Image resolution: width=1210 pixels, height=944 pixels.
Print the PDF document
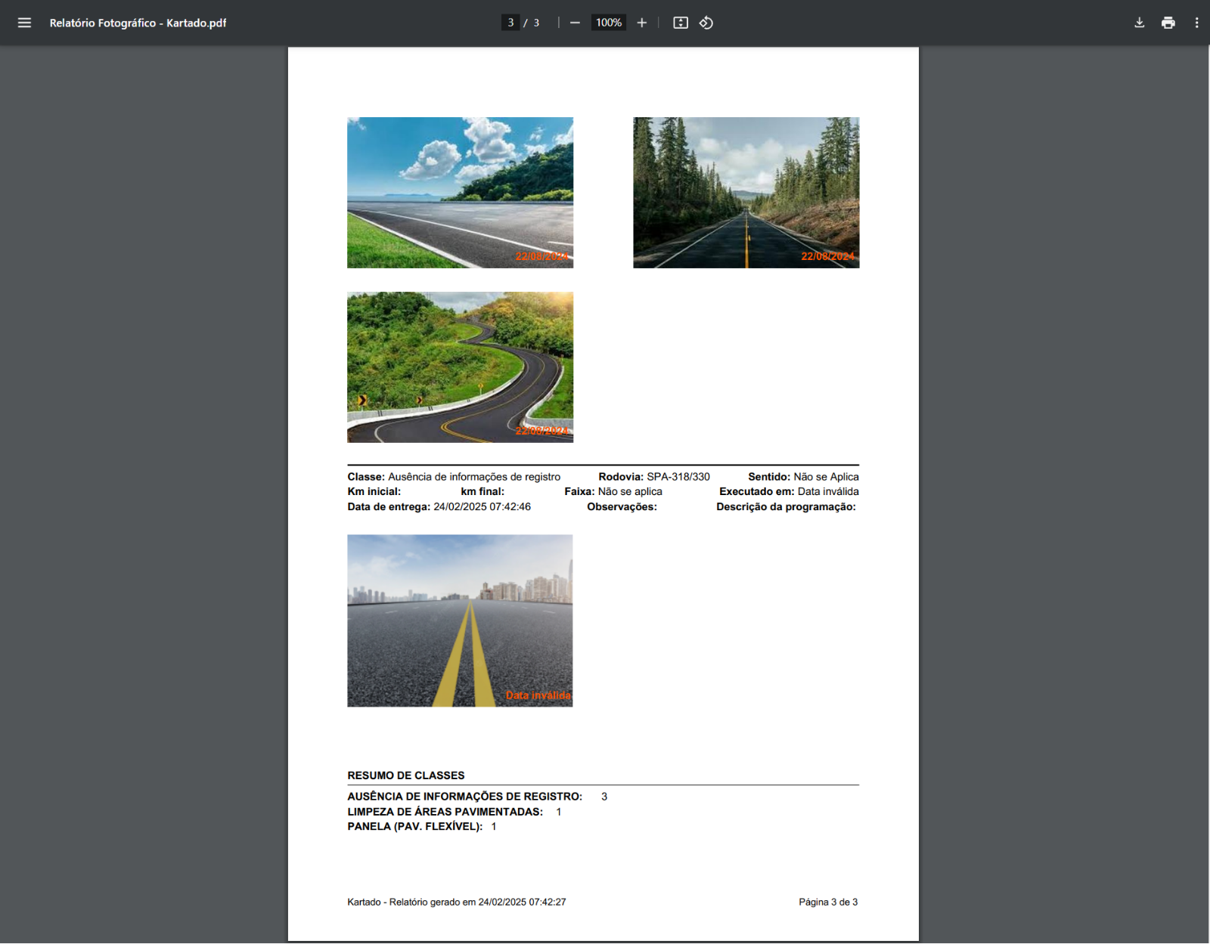click(x=1168, y=23)
